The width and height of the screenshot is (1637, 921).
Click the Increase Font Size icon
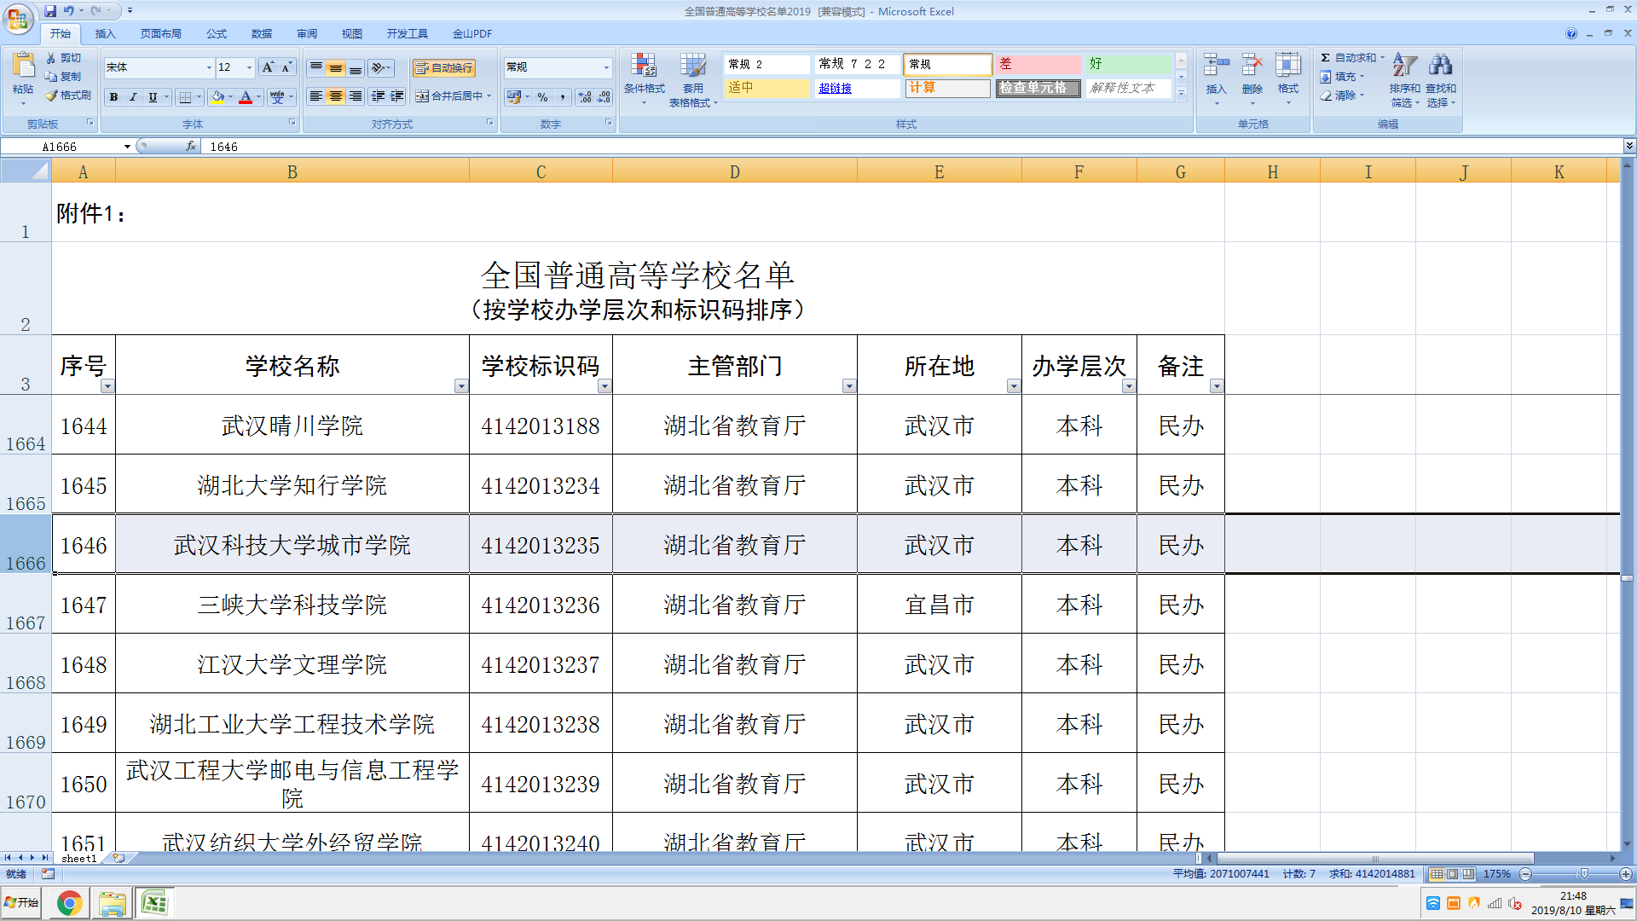(268, 67)
